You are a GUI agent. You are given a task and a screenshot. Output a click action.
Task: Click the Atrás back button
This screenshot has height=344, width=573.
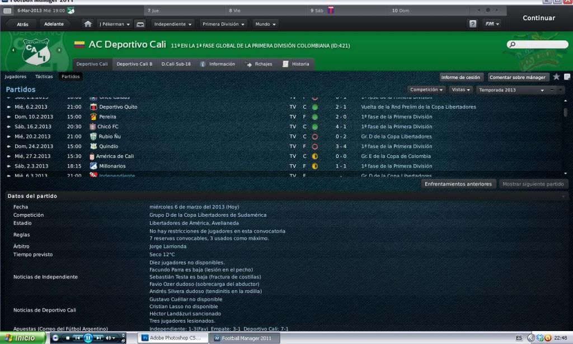point(22,24)
